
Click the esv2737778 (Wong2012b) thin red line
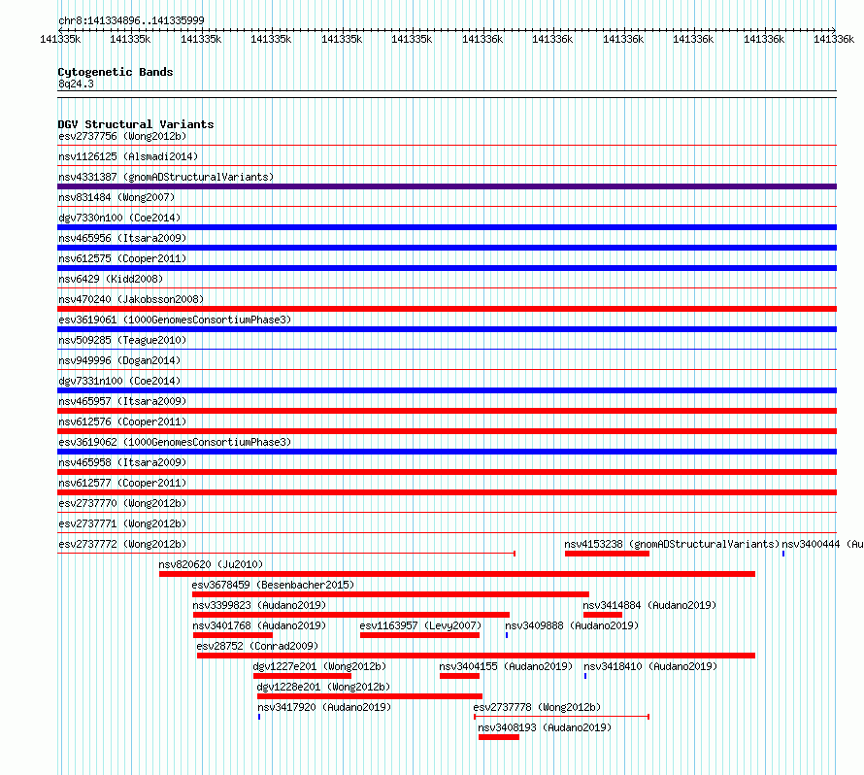pyautogui.click(x=561, y=717)
